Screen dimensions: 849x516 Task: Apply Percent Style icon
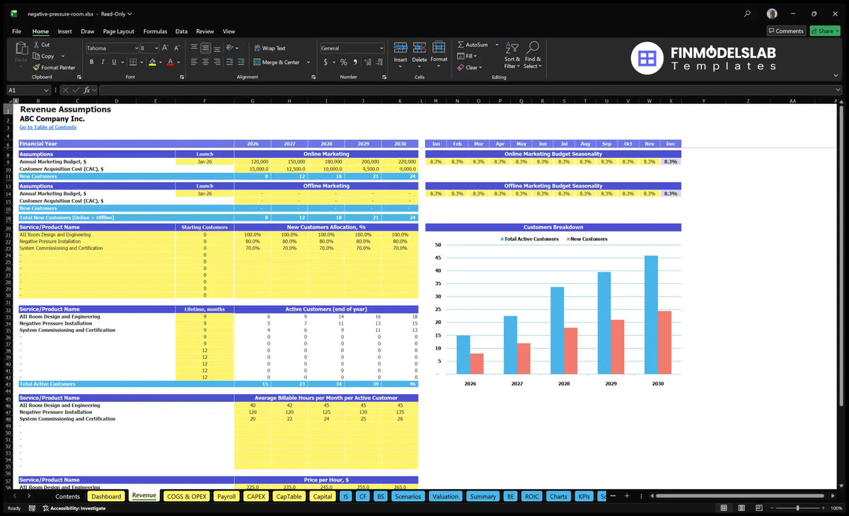click(344, 62)
